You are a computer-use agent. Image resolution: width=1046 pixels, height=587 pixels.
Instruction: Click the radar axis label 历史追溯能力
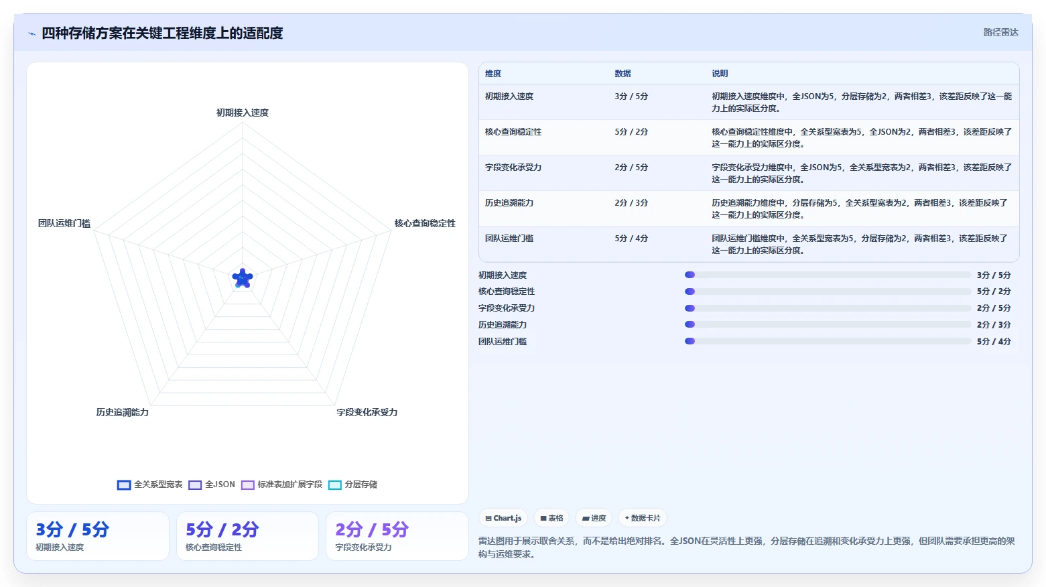pyautogui.click(x=123, y=412)
